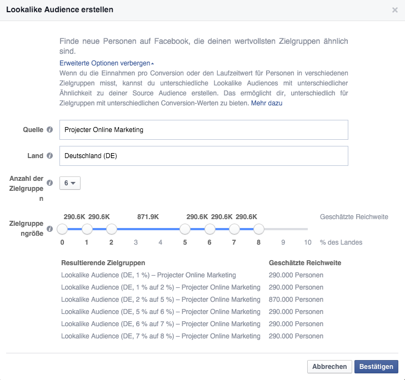Click info icon for Anzahl der Zielgruppen
The height and width of the screenshot is (380, 405).
tap(49, 183)
